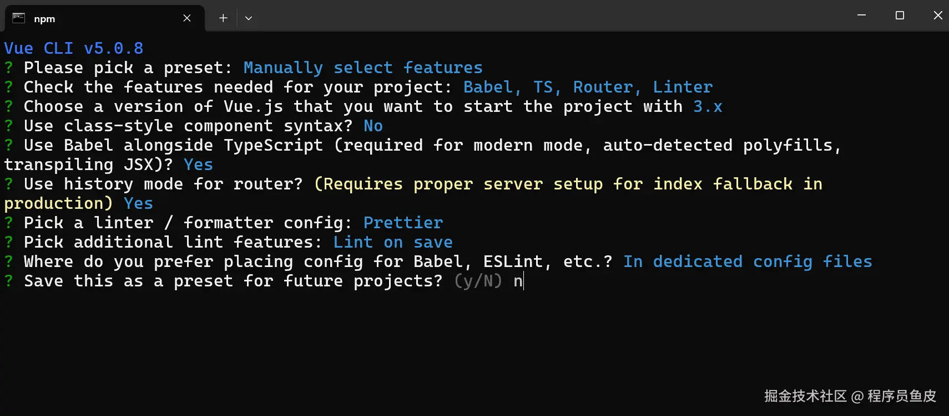Click the Vue CLI v5.0.8 header text
The width and height of the screenshot is (949, 416).
pos(74,48)
